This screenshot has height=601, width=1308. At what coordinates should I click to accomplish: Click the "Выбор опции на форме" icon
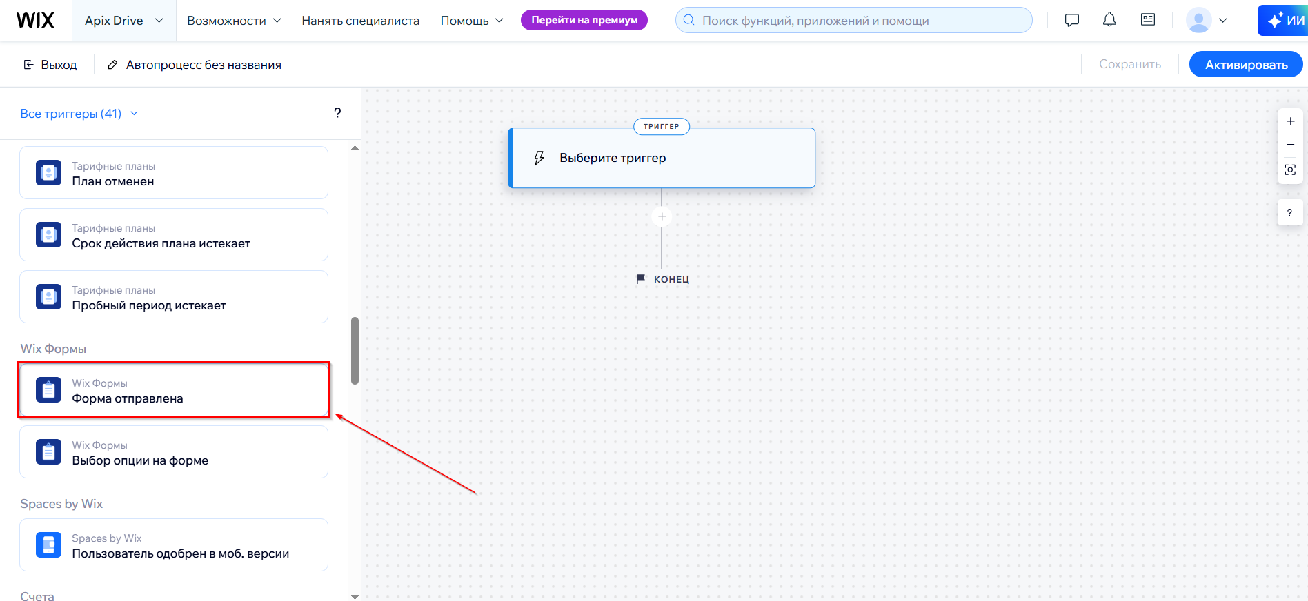pyautogui.click(x=48, y=451)
